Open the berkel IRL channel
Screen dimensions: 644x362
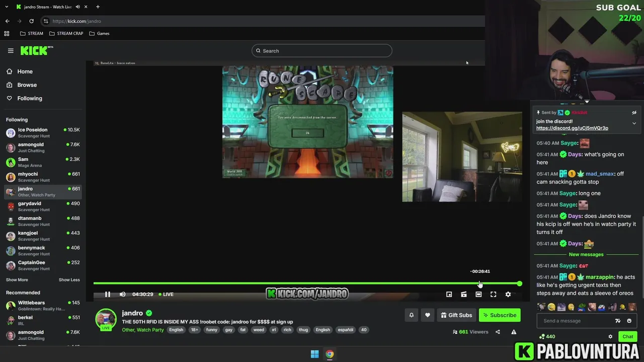tap(43, 320)
